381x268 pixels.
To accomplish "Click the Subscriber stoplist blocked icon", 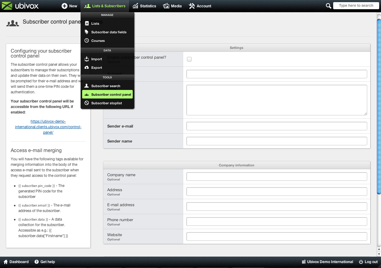I will (x=87, y=103).
